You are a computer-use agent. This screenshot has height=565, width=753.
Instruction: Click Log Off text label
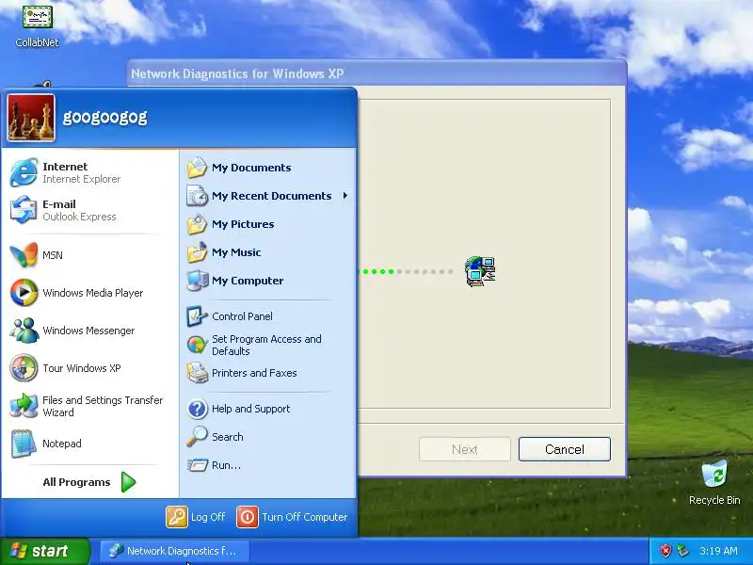click(208, 517)
